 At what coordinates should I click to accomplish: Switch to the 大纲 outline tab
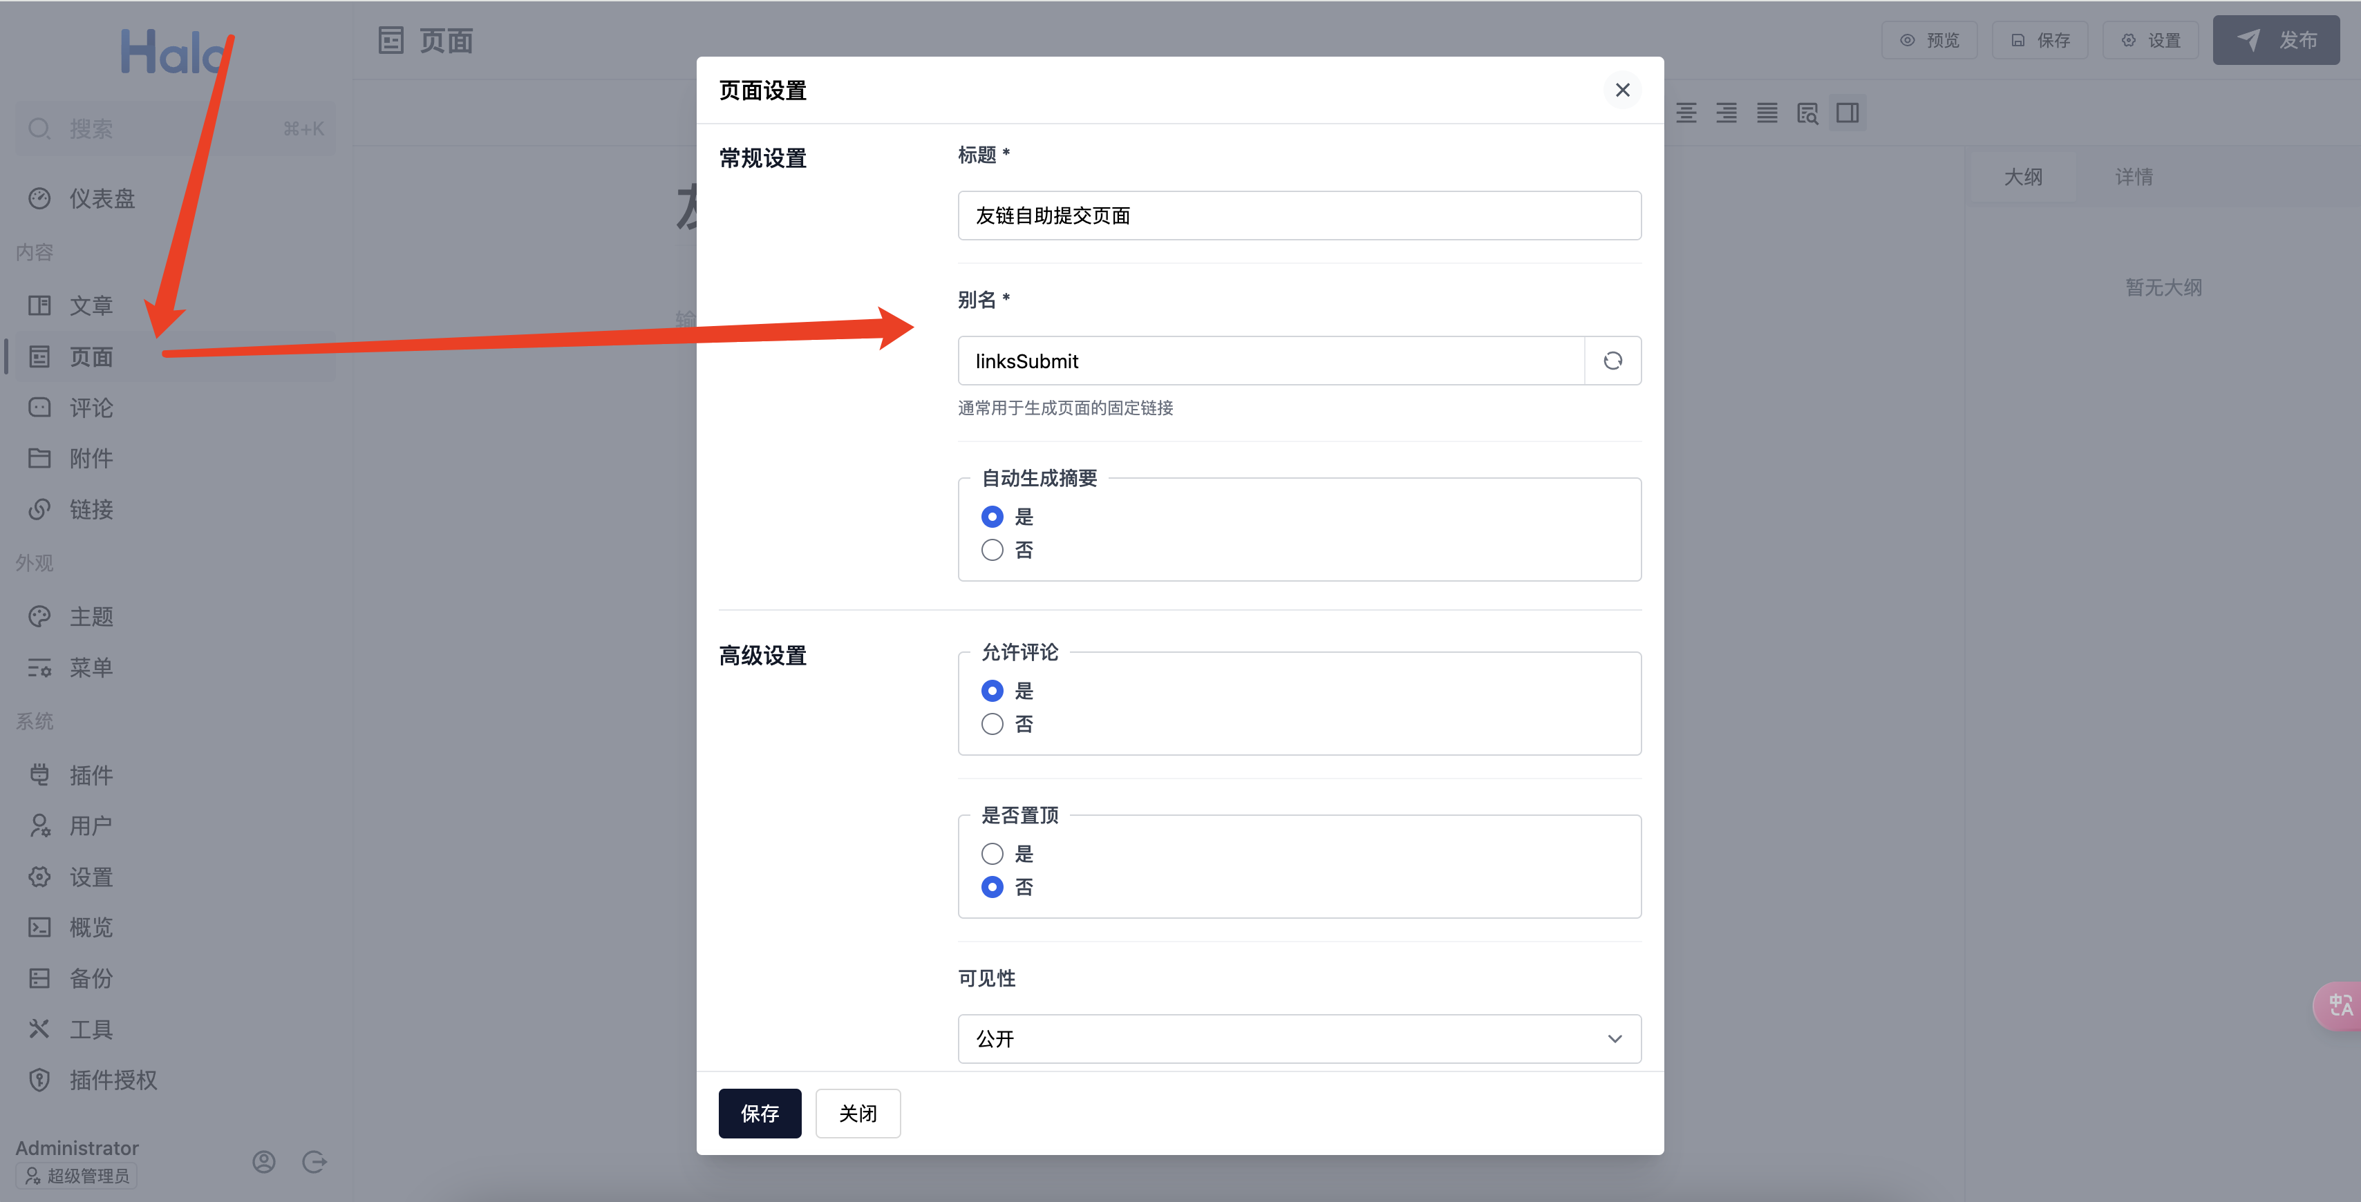click(2023, 177)
